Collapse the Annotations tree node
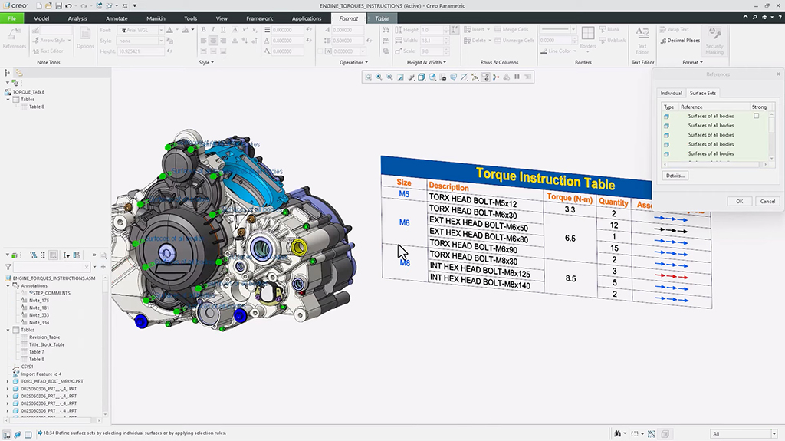Image resolution: width=785 pixels, height=441 pixels. tap(8, 285)
